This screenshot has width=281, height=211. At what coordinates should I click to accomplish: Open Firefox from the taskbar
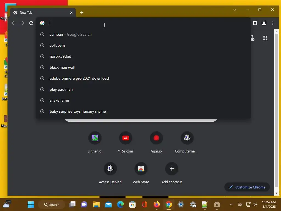click(x=157, y=204)
